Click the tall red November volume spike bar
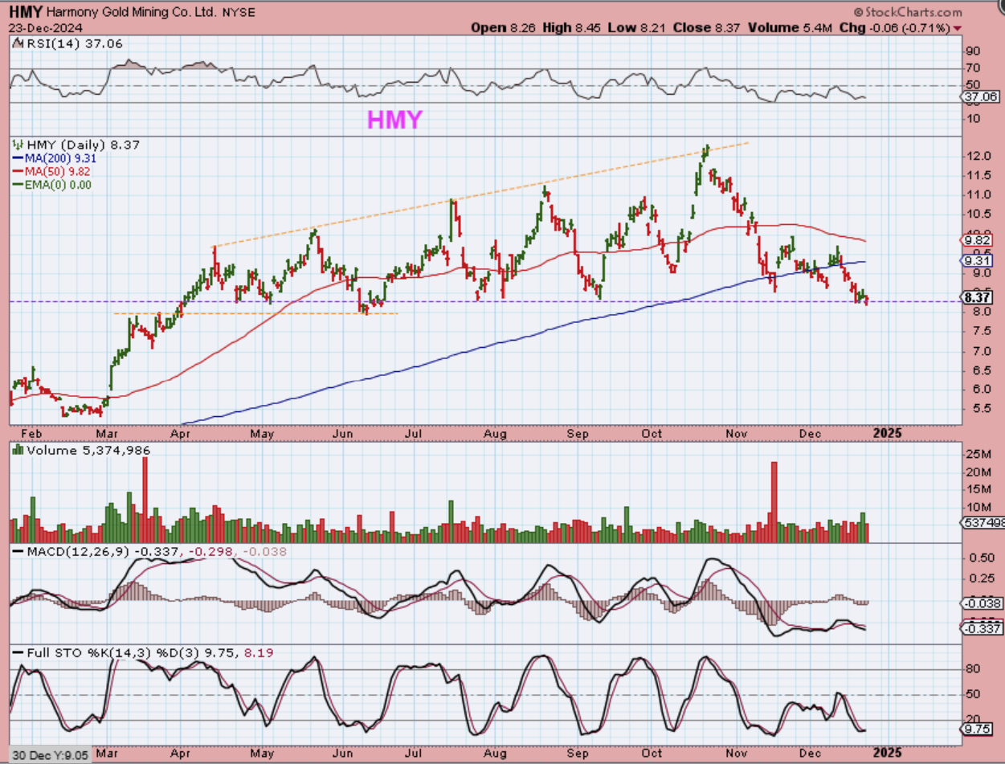 [774, 502]
